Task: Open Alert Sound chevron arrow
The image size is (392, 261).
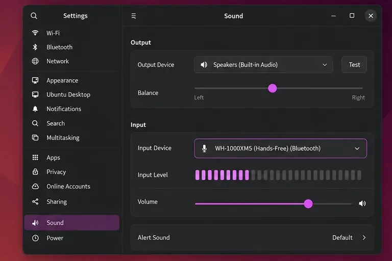Action: point(364,238)
